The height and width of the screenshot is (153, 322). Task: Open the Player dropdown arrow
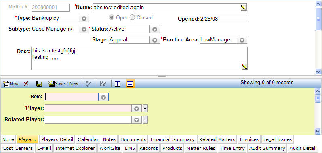137,108
